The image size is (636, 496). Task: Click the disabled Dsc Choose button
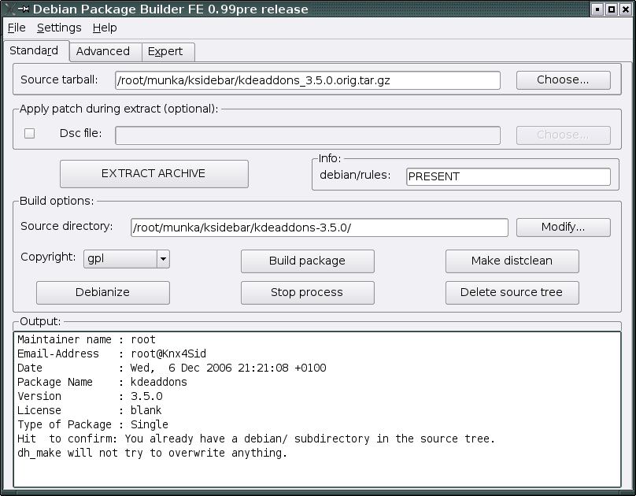[563, 135]
